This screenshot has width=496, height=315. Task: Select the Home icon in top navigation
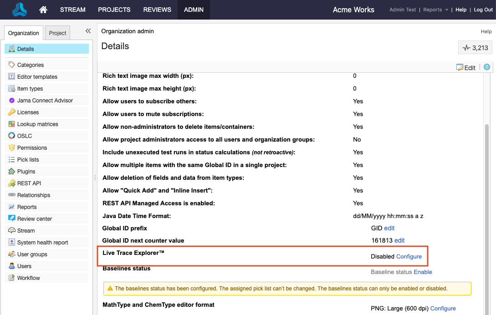(x=43, y=9)
